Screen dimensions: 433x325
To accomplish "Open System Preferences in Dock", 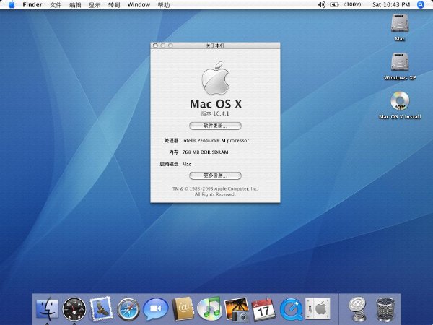I will pos(318,308).
